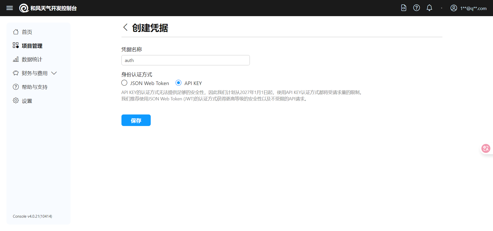Open the notifications bell

pyautogui.click(x=429, y=8)
